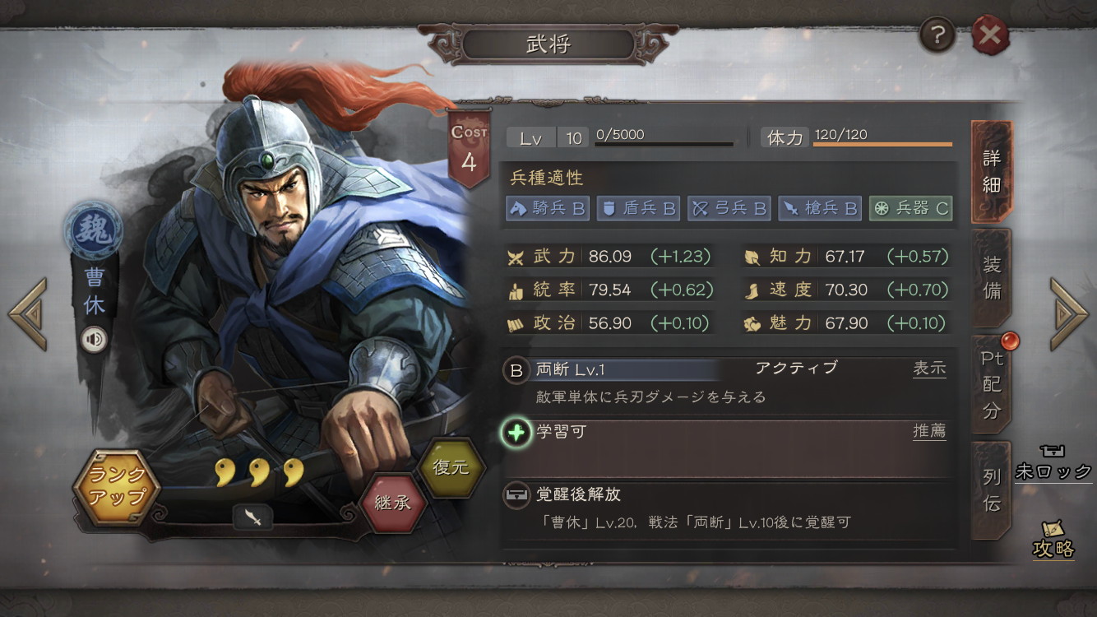This screenshot has width=1097, height=617.
Task: Play the 曹休 voice speaker icon
Action: (94, 338)
